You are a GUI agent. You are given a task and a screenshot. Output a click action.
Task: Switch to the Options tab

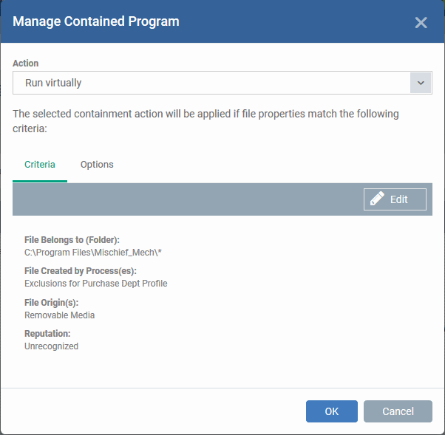(x=97, y=165)
